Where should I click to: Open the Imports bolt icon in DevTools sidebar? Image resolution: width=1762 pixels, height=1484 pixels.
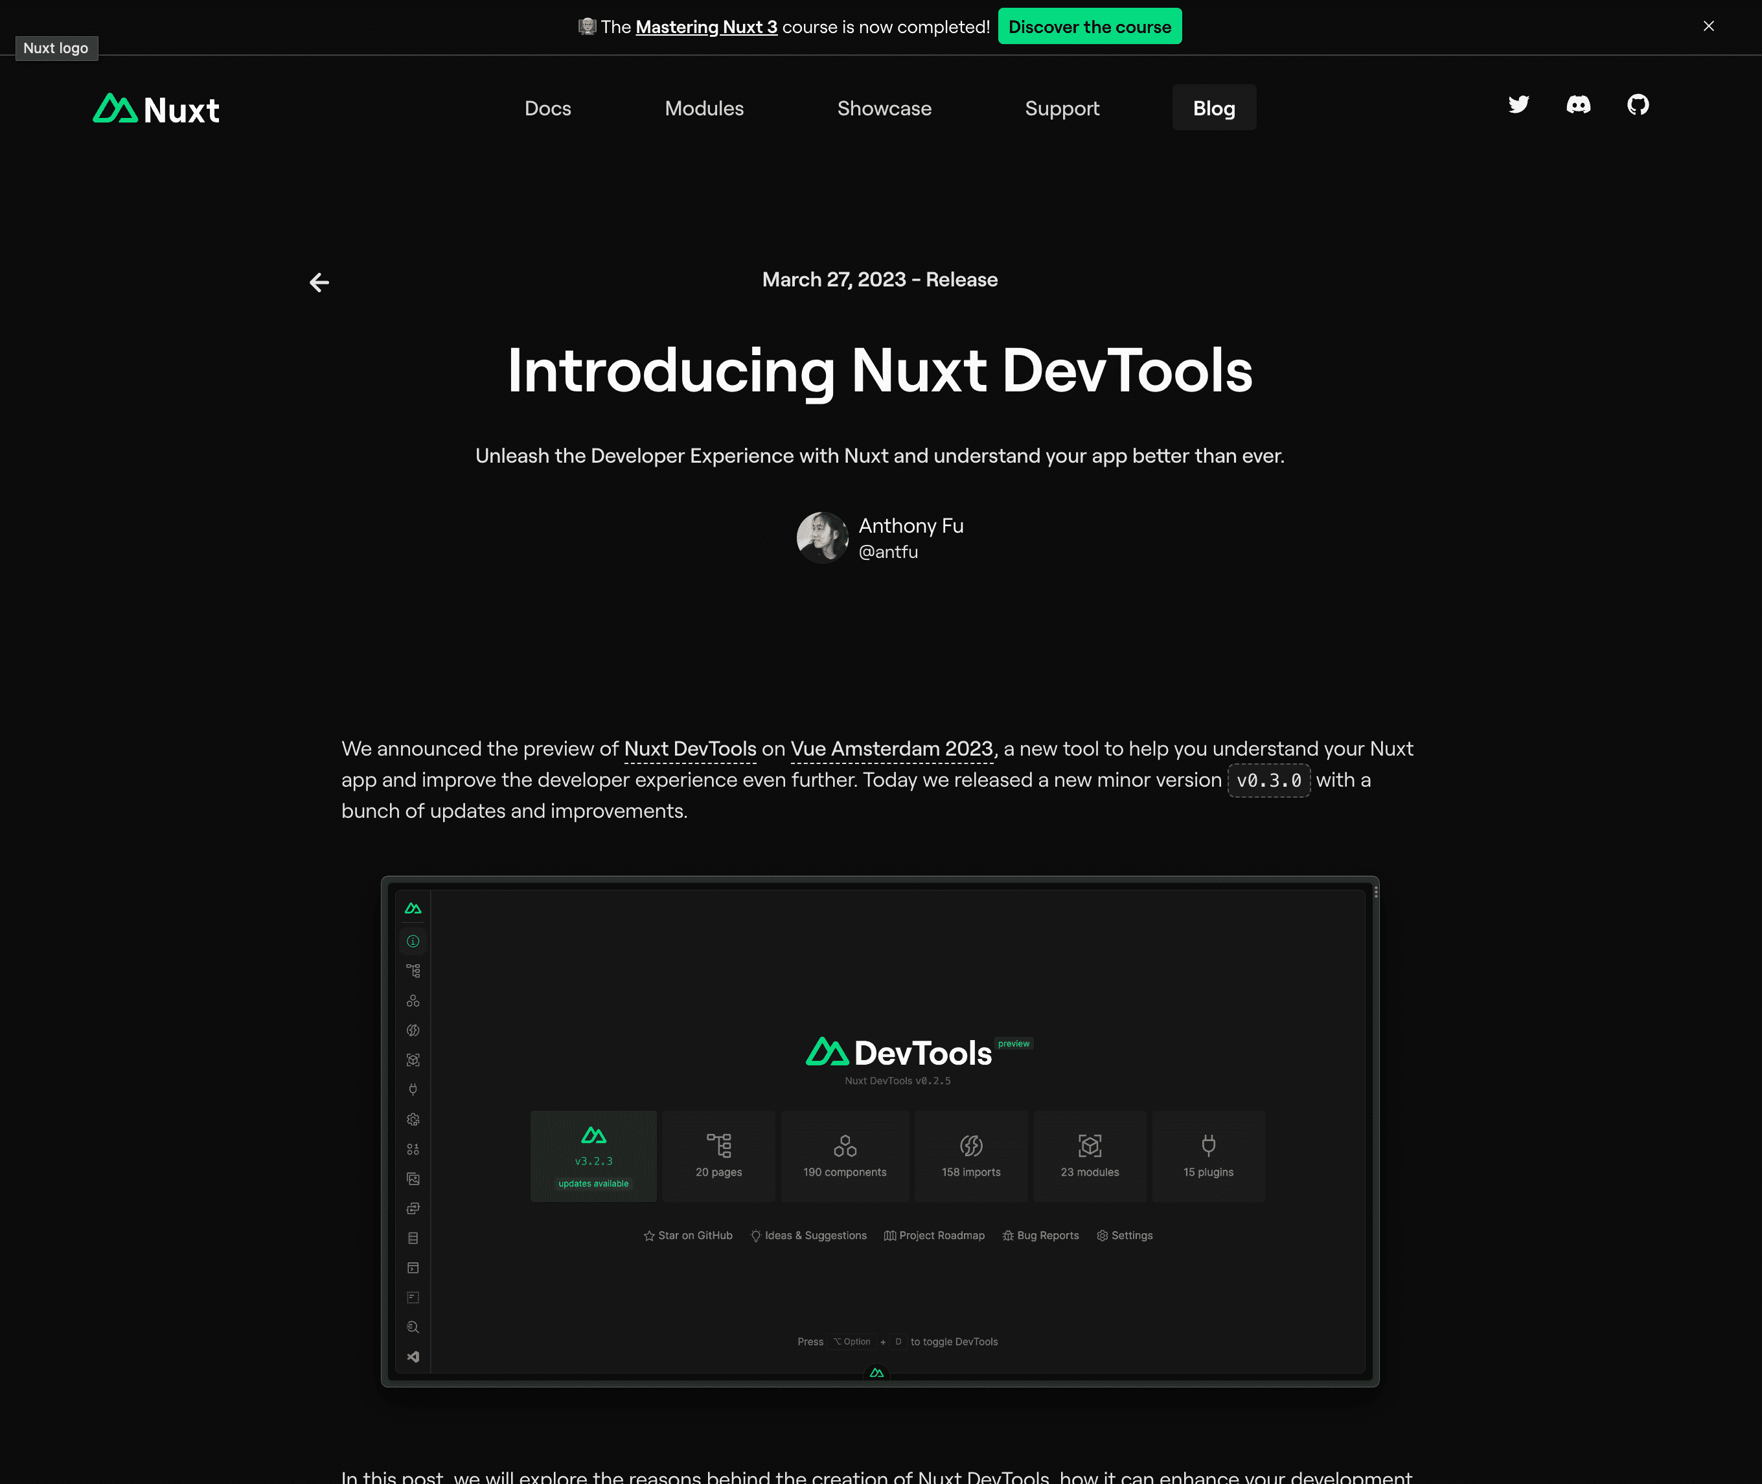(413, 1030)
